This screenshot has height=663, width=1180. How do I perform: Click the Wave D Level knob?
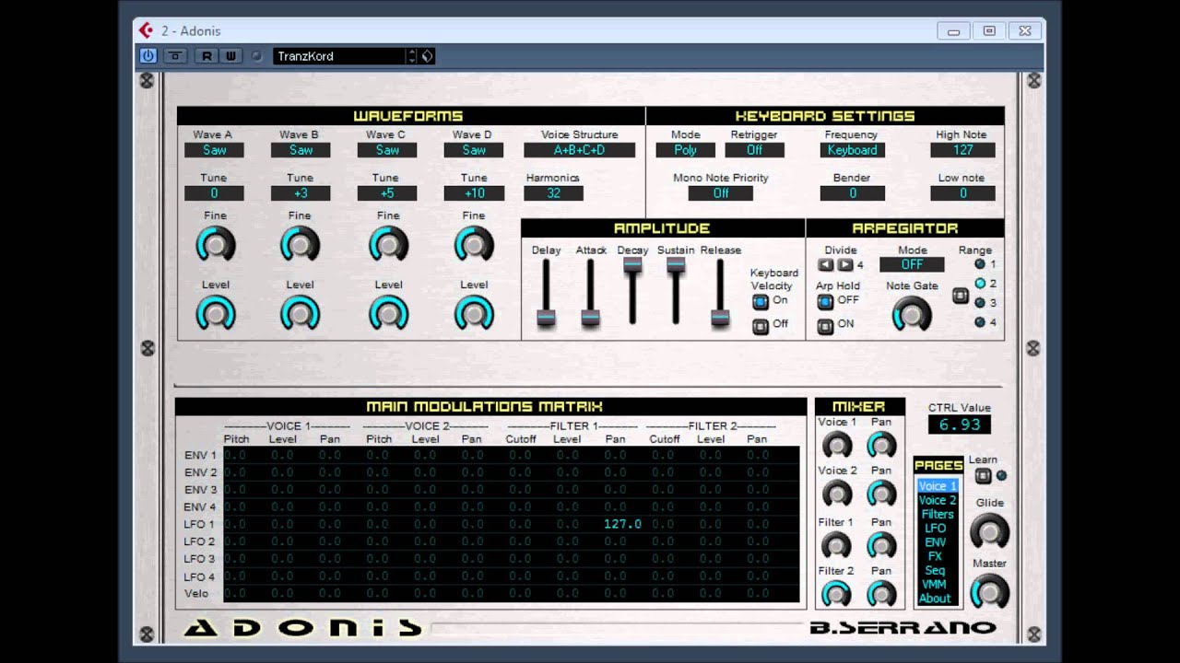[474, 313]
